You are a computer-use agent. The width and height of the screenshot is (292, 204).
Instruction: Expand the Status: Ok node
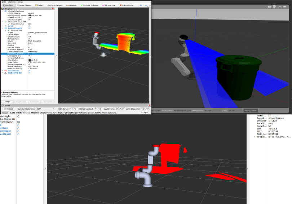pyautogui.click(x=5, y=30)
